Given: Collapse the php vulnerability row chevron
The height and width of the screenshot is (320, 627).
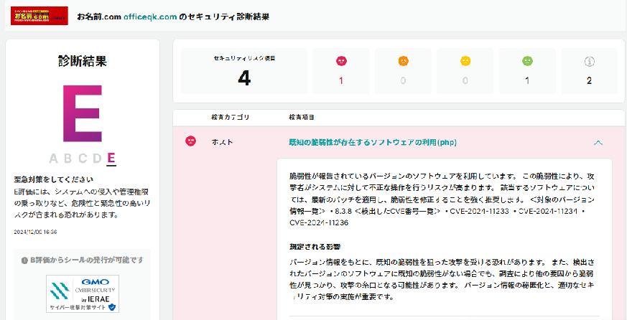Looking at the screenshot, I should (598, 143).
